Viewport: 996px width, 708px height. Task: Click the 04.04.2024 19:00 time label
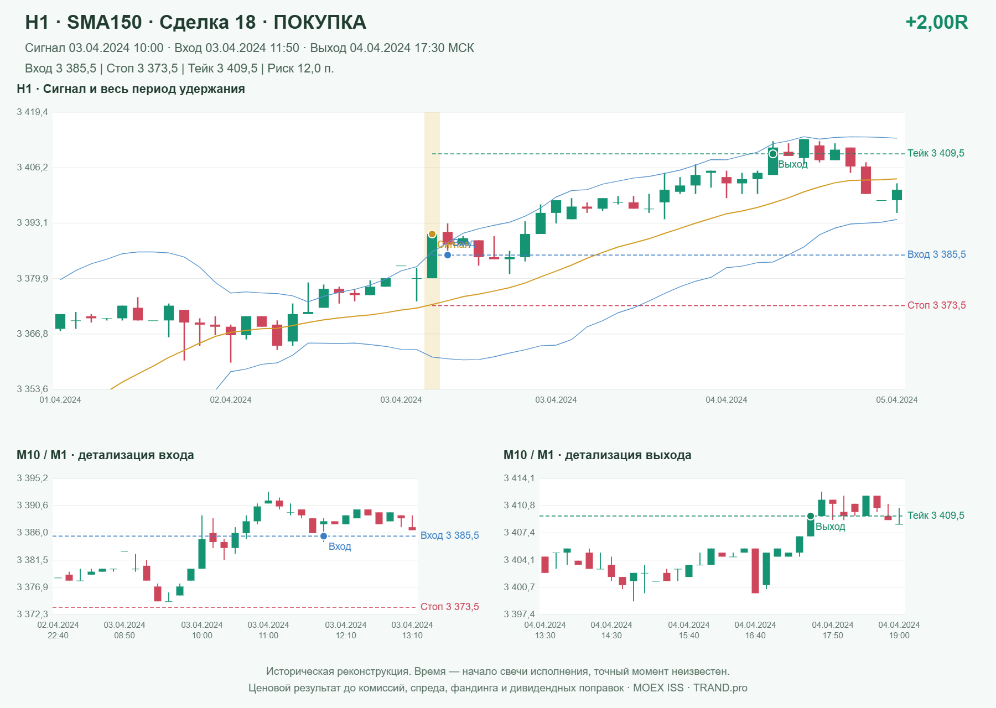899,630
